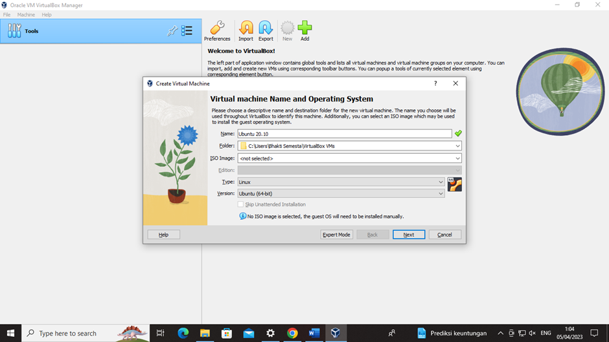The image size is (609, 342).
Task: Click the question mark in dialog title bar
Action: (x=435, y=83)
